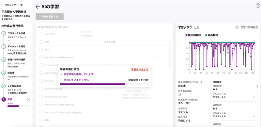
Task: Click the 木の最大深度 value 17
Action: pyautogui.click(x=180, y=95)
